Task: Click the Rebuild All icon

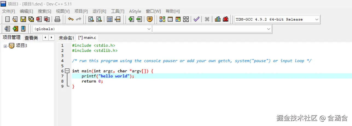Action: pyautogui.click(x=186, y=19)
